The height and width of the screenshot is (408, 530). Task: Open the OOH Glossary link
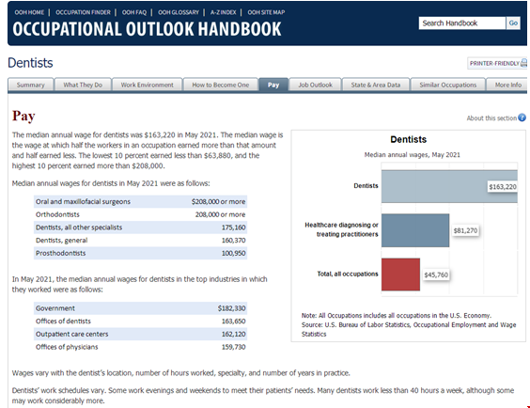(x=179, y=12)
